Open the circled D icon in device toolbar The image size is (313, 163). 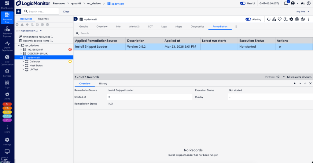[297, 19]
